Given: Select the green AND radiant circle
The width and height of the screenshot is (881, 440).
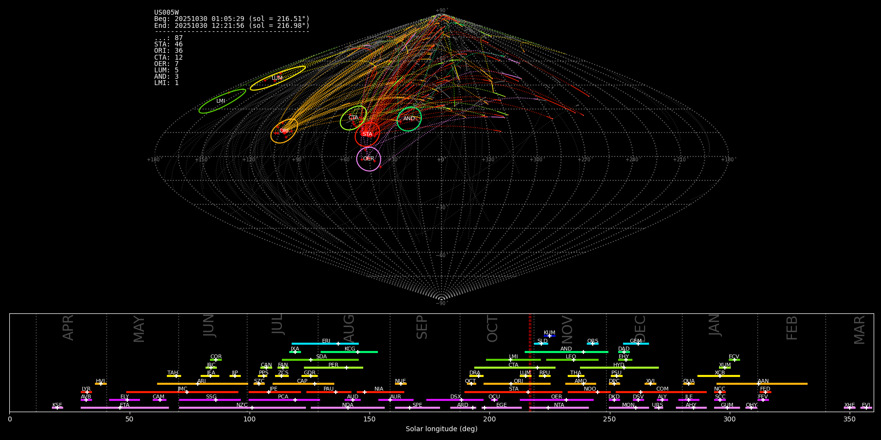Looking at the screenshot, I should click(x=409, y=119).
